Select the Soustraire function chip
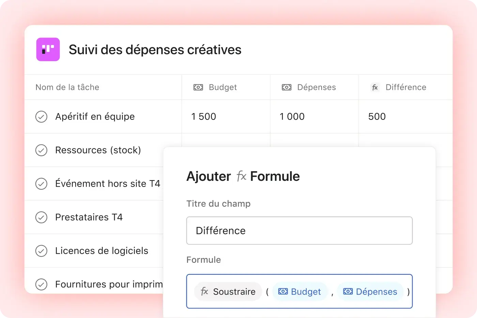This screenshot has width=477, height=318. 228,291
